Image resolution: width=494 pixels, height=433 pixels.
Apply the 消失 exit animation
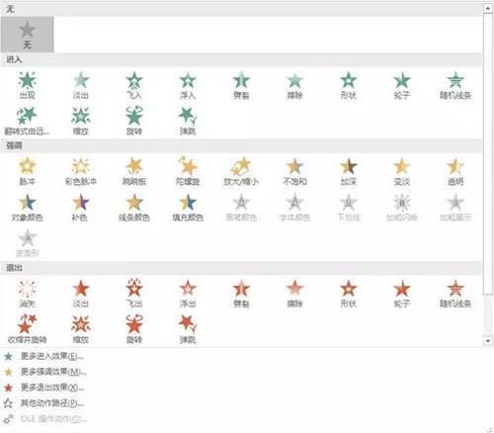point(27,294)
